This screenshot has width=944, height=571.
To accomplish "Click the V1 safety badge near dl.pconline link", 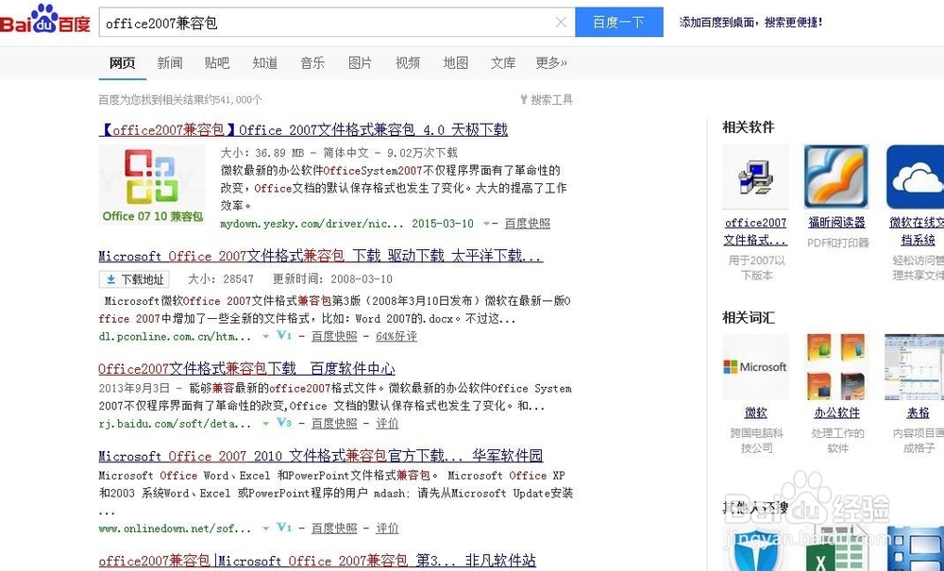I will click(x=283, y=335).
